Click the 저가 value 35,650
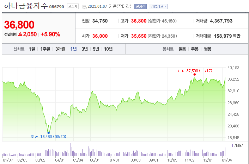 tap(139, 36)
